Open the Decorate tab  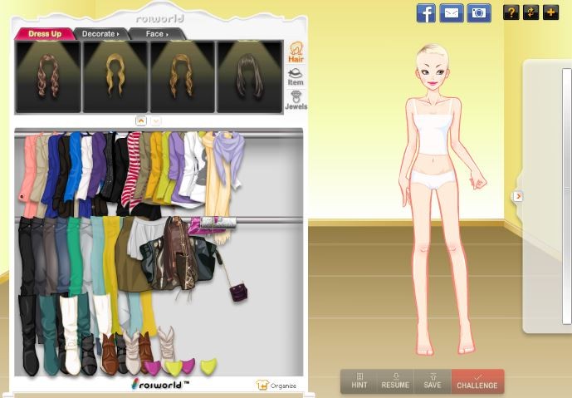pyautogui.click(x=100, y=34)
